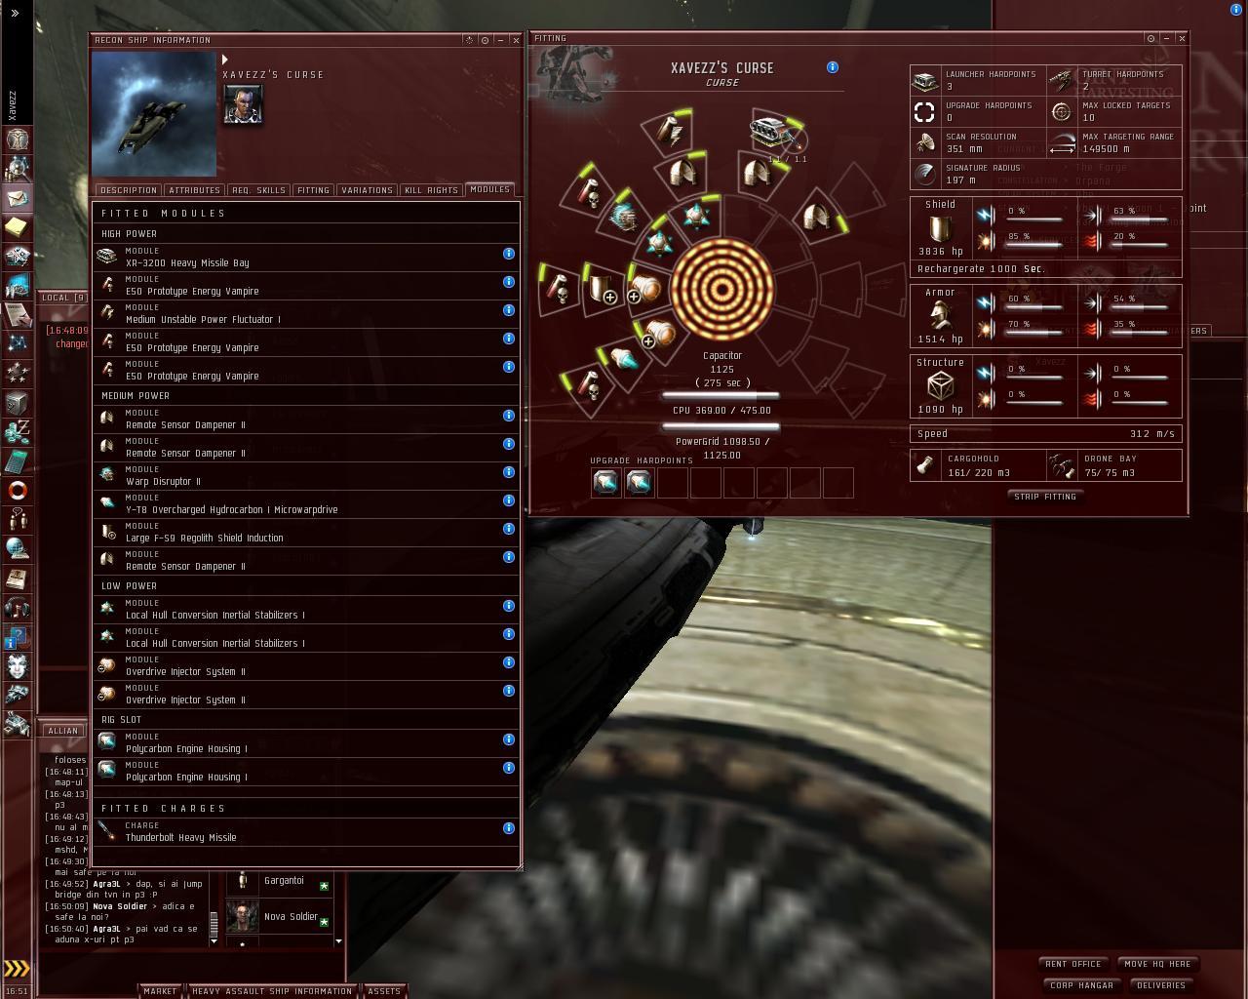Open the lifebuoy Help icon
The image size is (1248, 999).
click(18, 491)
